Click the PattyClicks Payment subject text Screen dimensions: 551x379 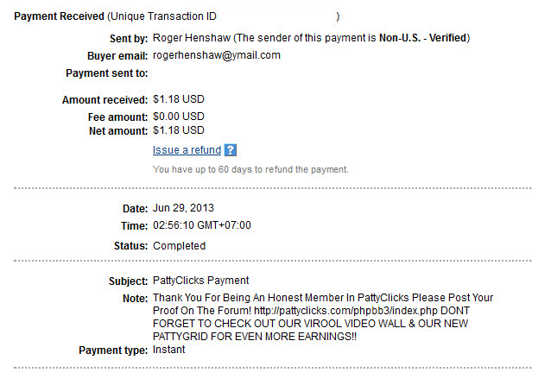[x=200, y=281]
